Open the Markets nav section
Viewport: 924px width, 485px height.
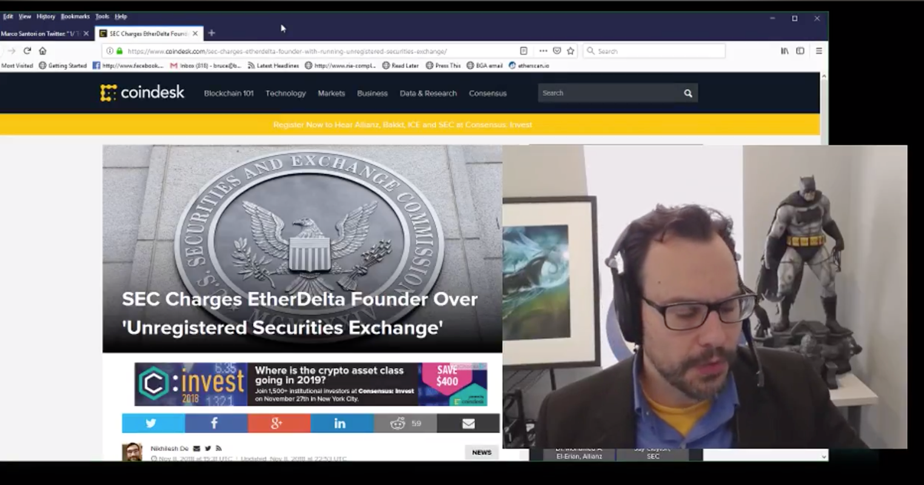[x=331, y=93]
